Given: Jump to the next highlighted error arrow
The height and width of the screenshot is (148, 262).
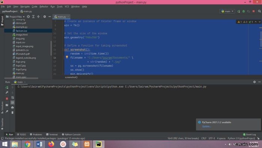Looking at the screenshot, I should pos(259,22).
